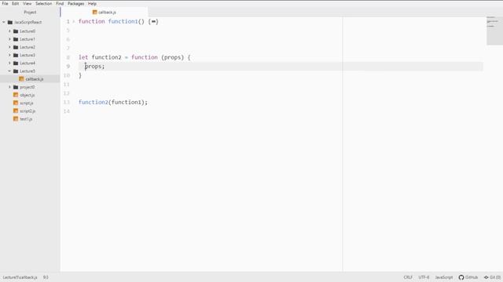
Task: Click the file path Lecture5\callback.js in status bar
Action: click(20, 277)
